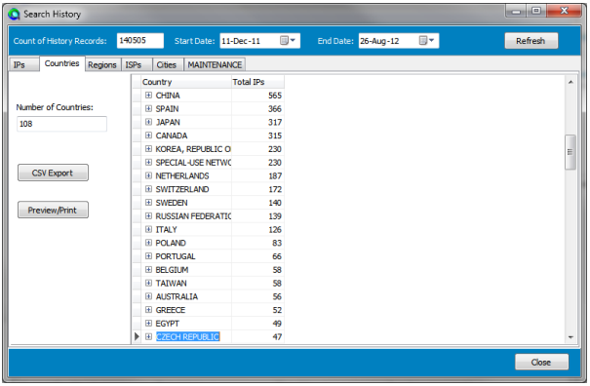Click the Start Date text 11-Dec-11

pyautogui.click(x=241, y=41)
